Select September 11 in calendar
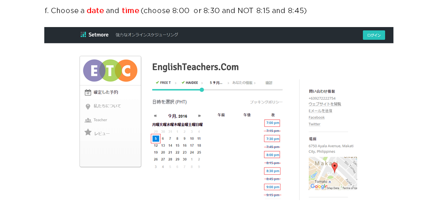The width and height of the screenshot is (438, 221). point(199,139)
